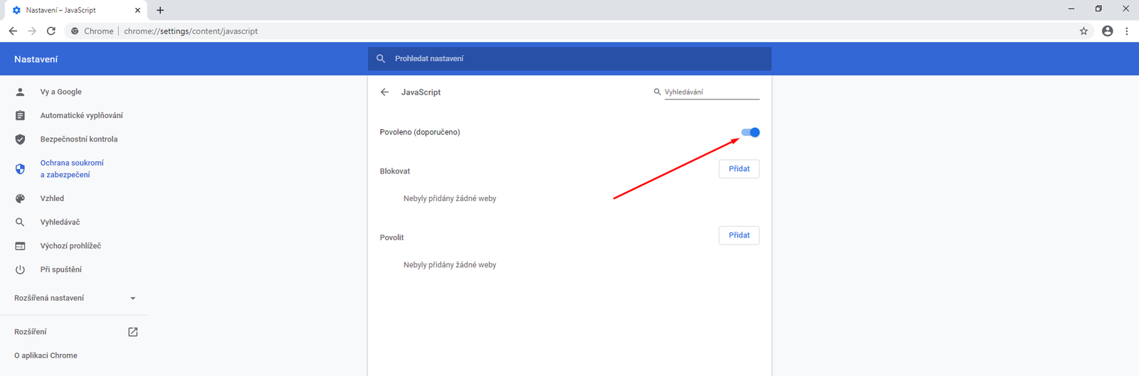Click the Prohledat nastavení search field

(569, 59)
